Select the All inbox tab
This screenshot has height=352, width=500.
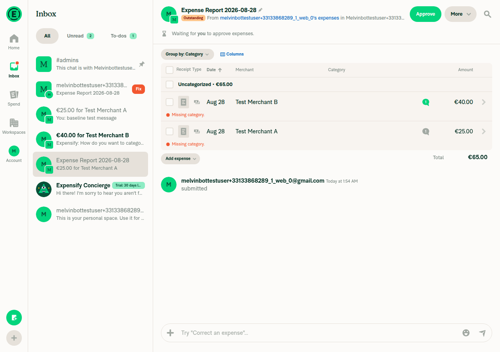[47, 36]
